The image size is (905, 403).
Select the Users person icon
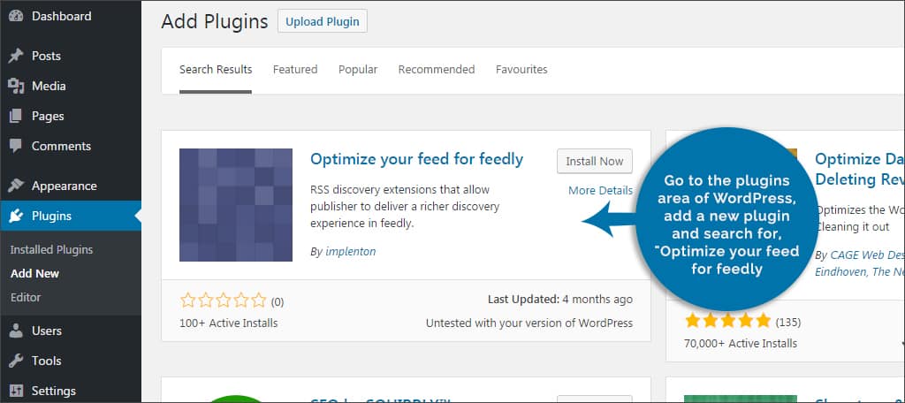click(16, 331)
